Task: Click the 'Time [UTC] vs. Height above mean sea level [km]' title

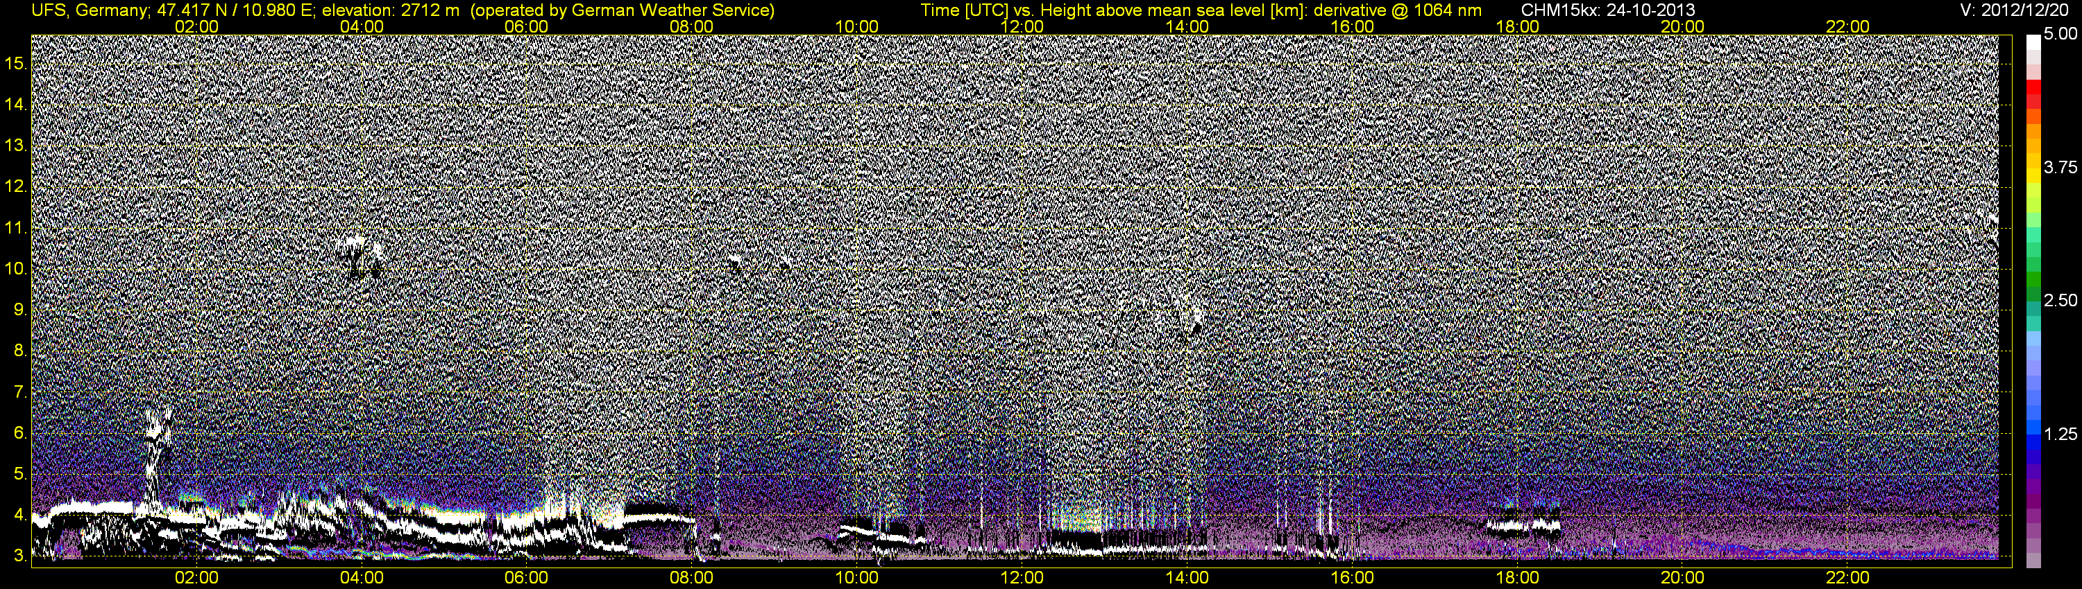Action: tap(1113, 10)
